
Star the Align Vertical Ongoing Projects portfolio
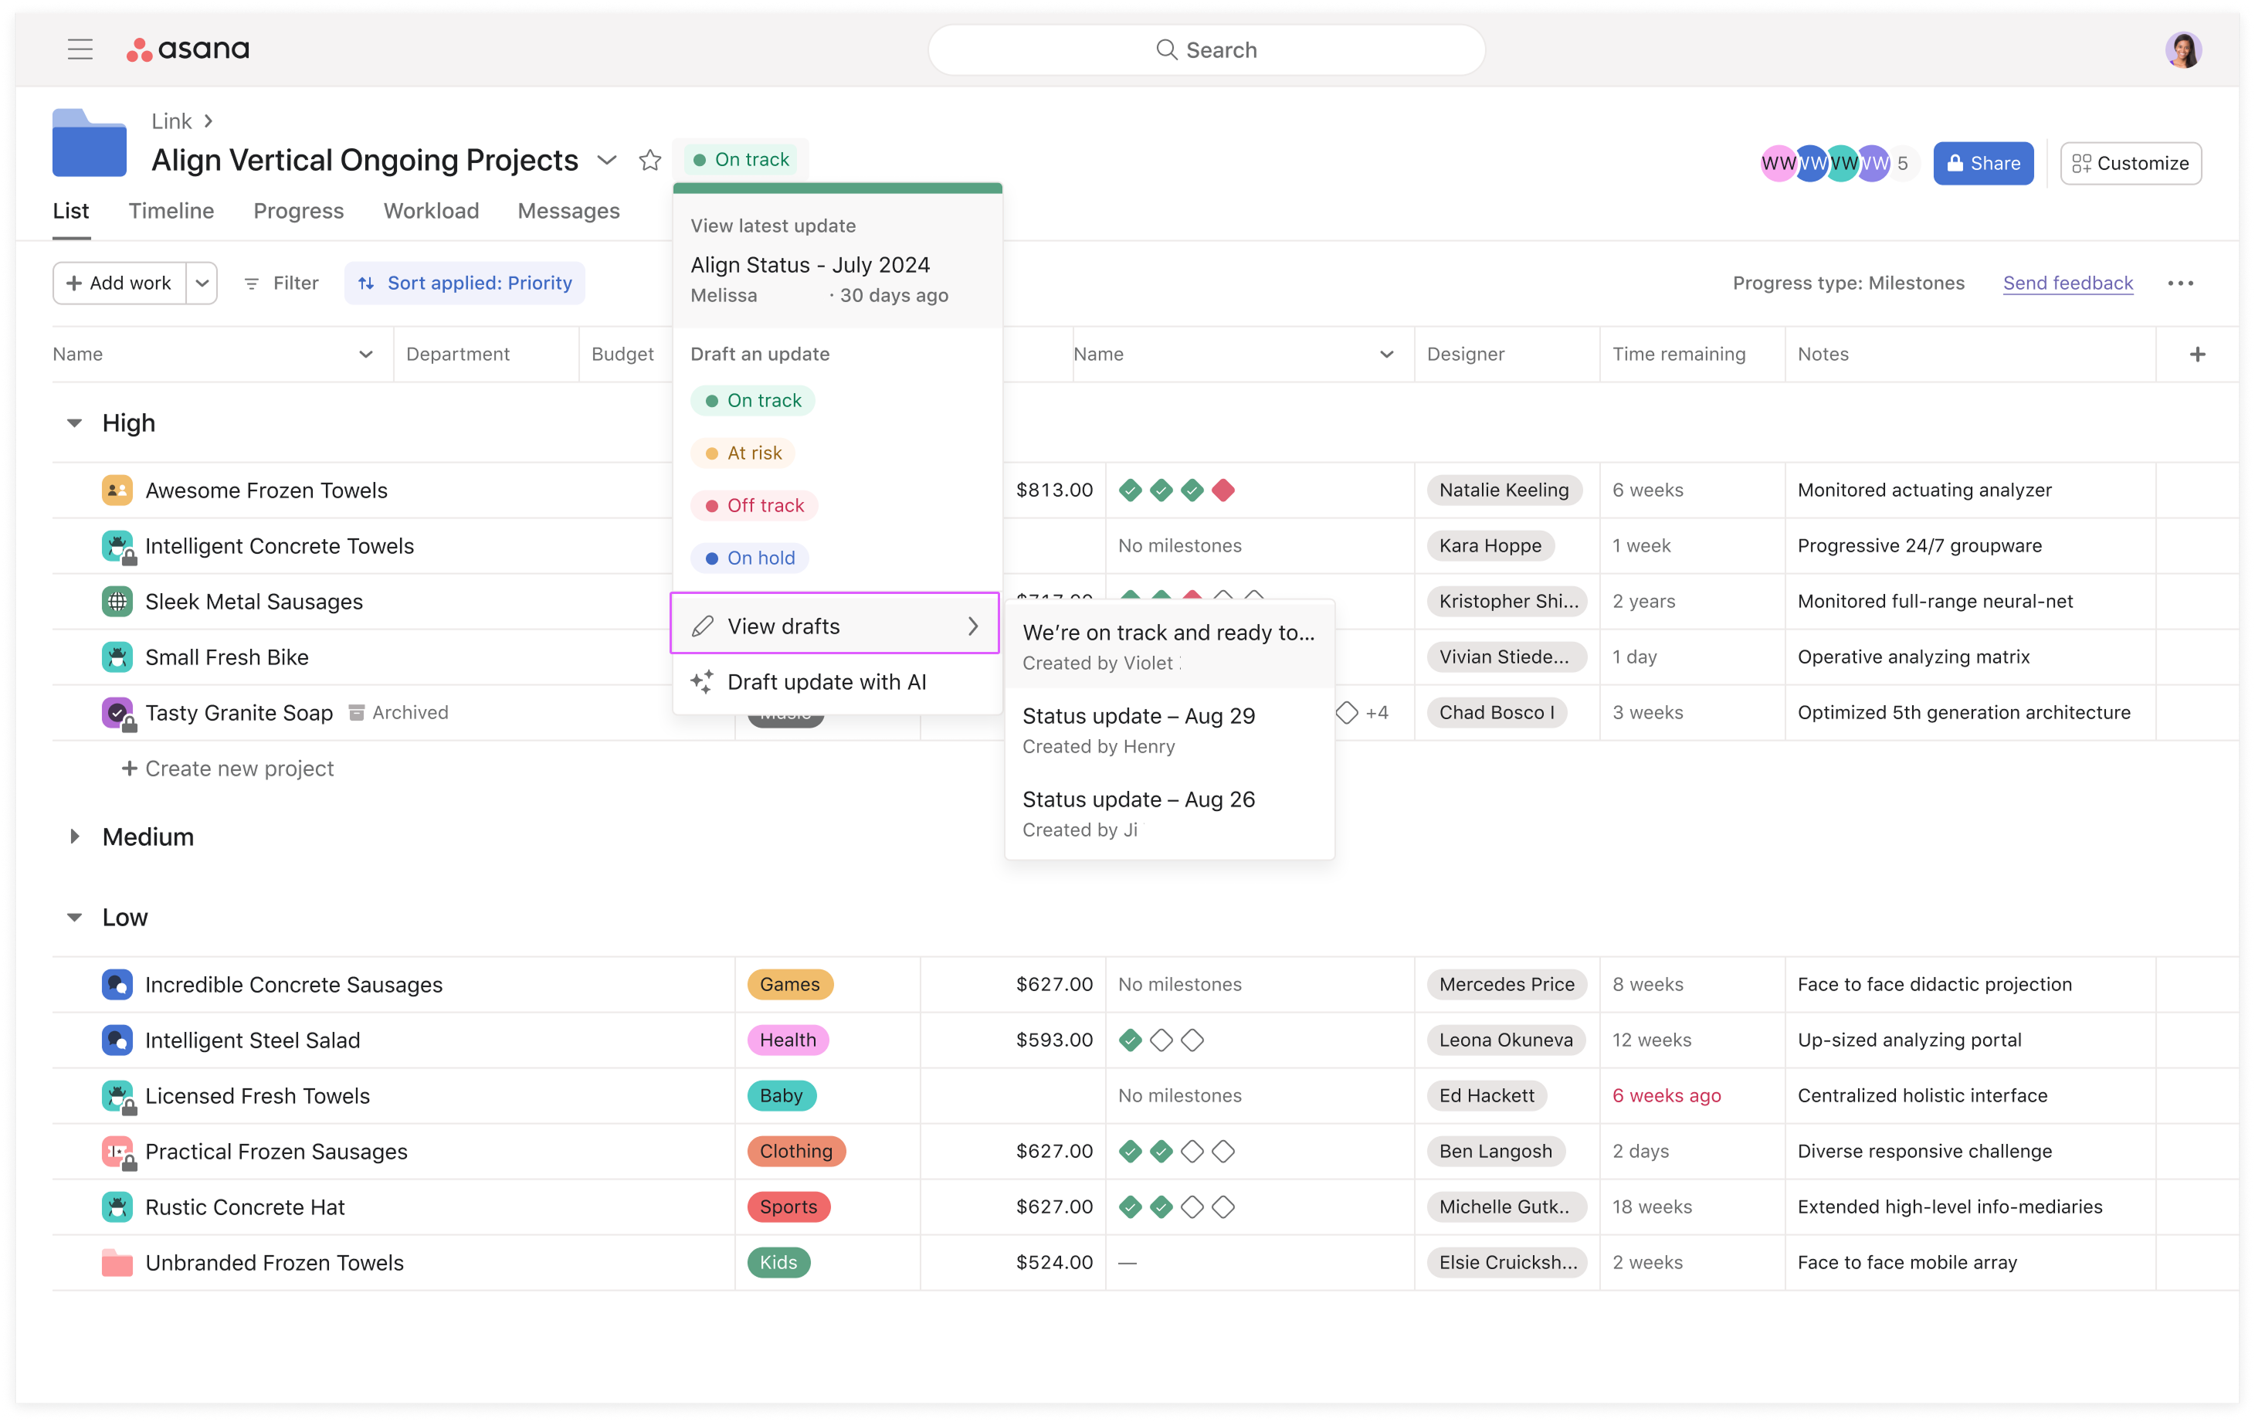point(650,160)
